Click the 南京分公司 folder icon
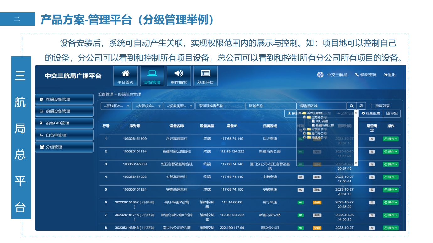This screenshot has width=433, height=243. tap(309, 129)
